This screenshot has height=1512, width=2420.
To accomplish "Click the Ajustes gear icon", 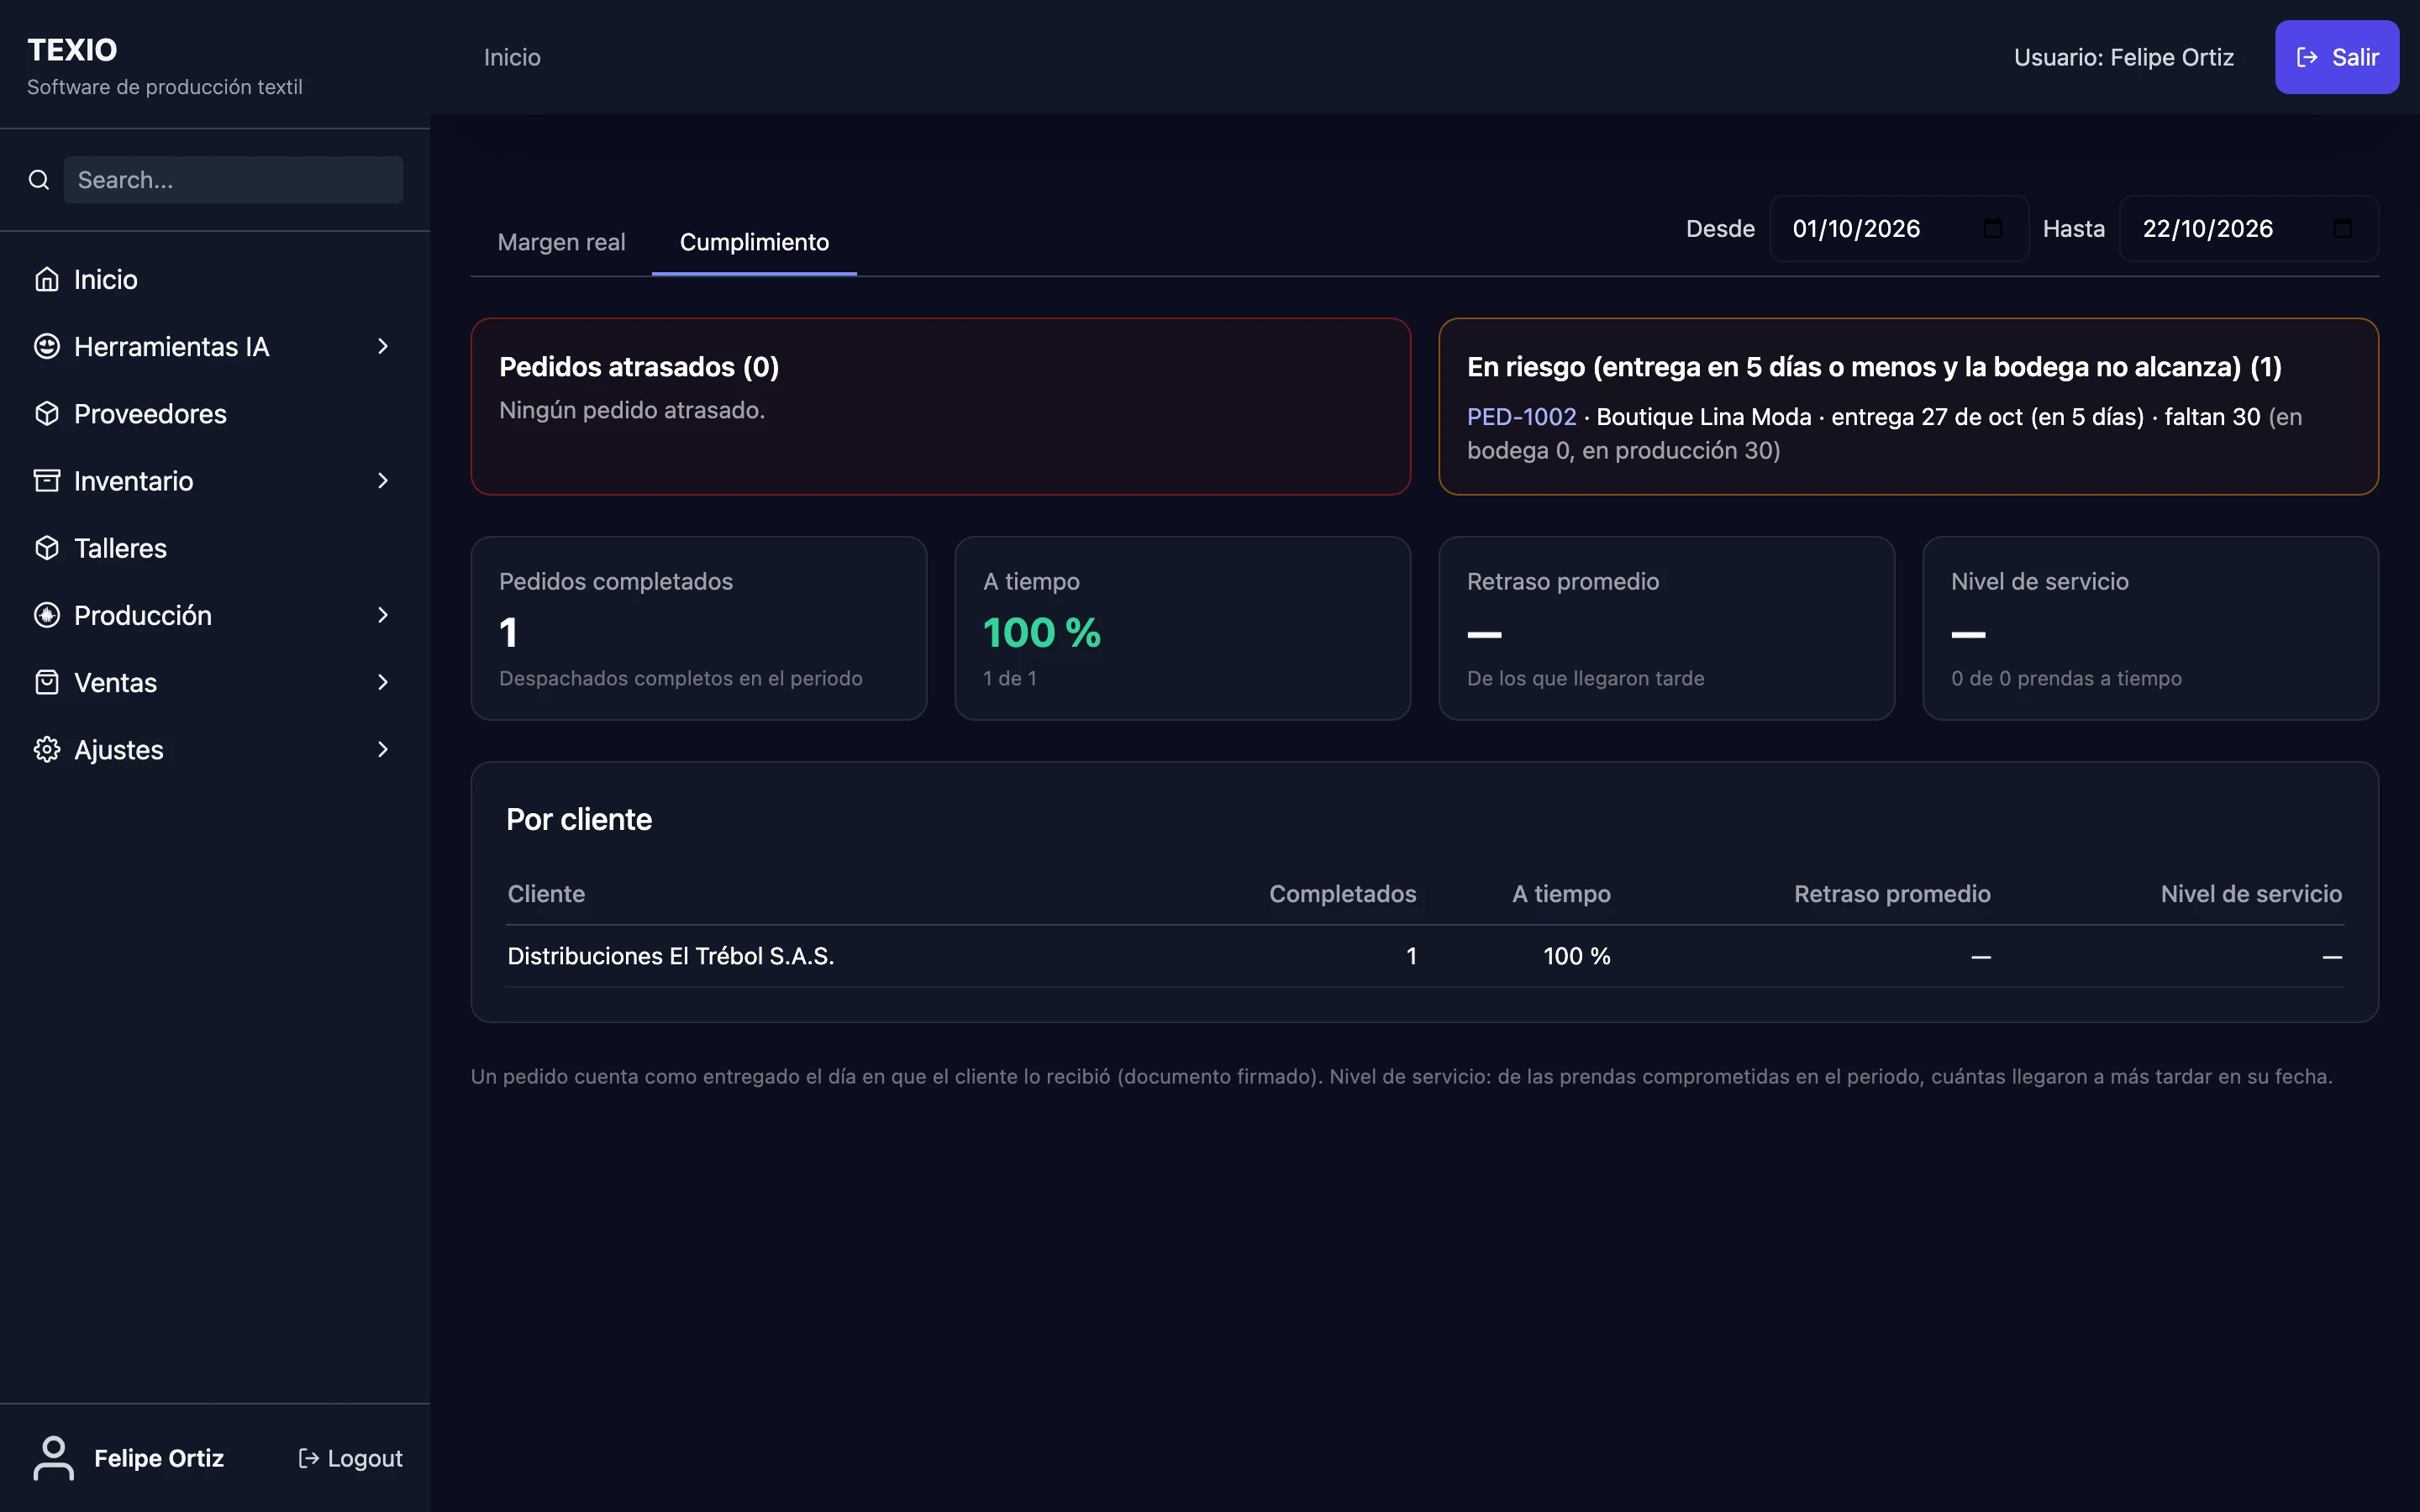I will click(47, 749).
